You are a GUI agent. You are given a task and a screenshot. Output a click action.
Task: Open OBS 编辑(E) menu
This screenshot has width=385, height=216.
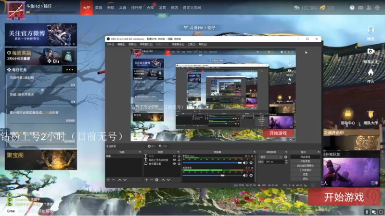(x=121, y=44)
